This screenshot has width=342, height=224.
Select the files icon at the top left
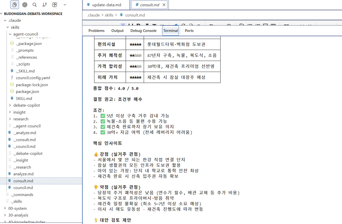[14, 4]
